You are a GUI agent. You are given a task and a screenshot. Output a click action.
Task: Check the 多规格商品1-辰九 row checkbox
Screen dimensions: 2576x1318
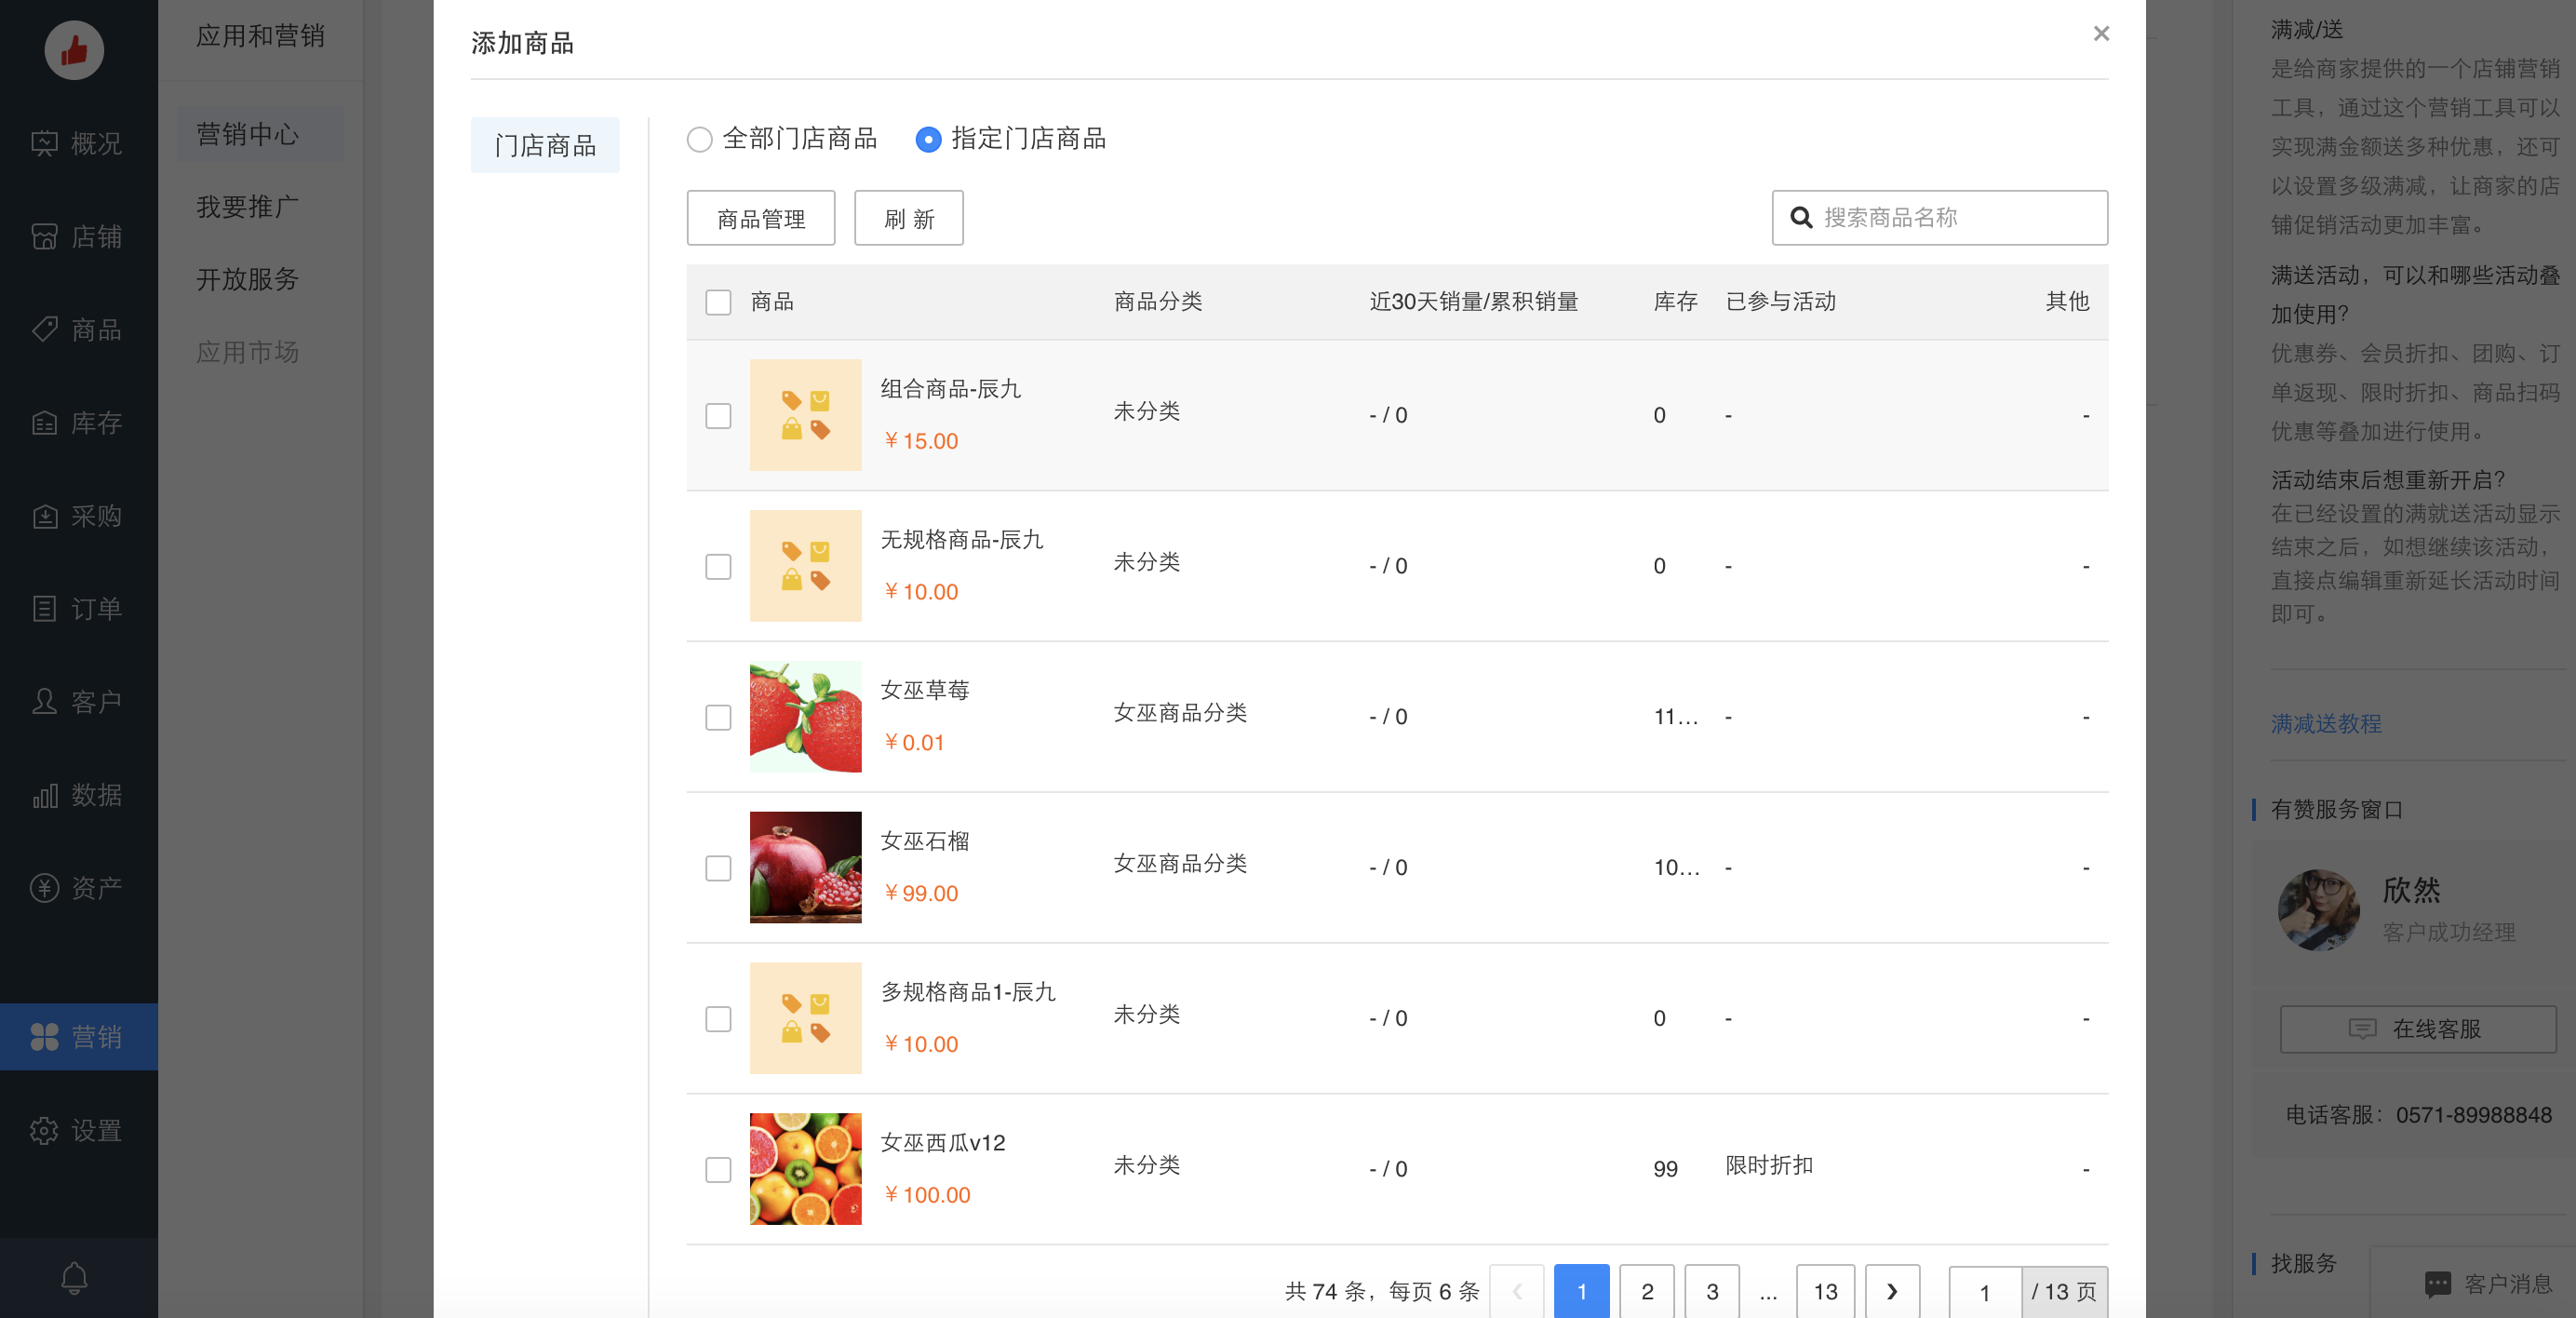[x=718, y=1018]
